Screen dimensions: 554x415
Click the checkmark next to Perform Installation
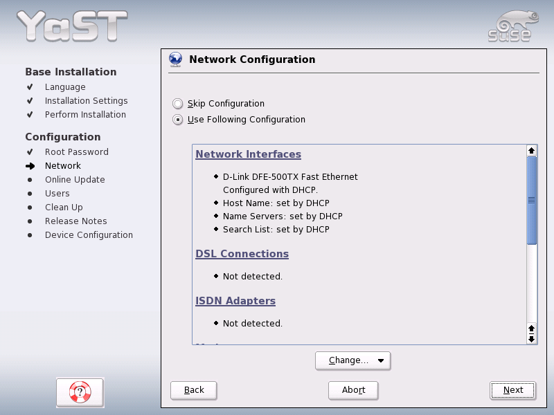click(30, 114)
